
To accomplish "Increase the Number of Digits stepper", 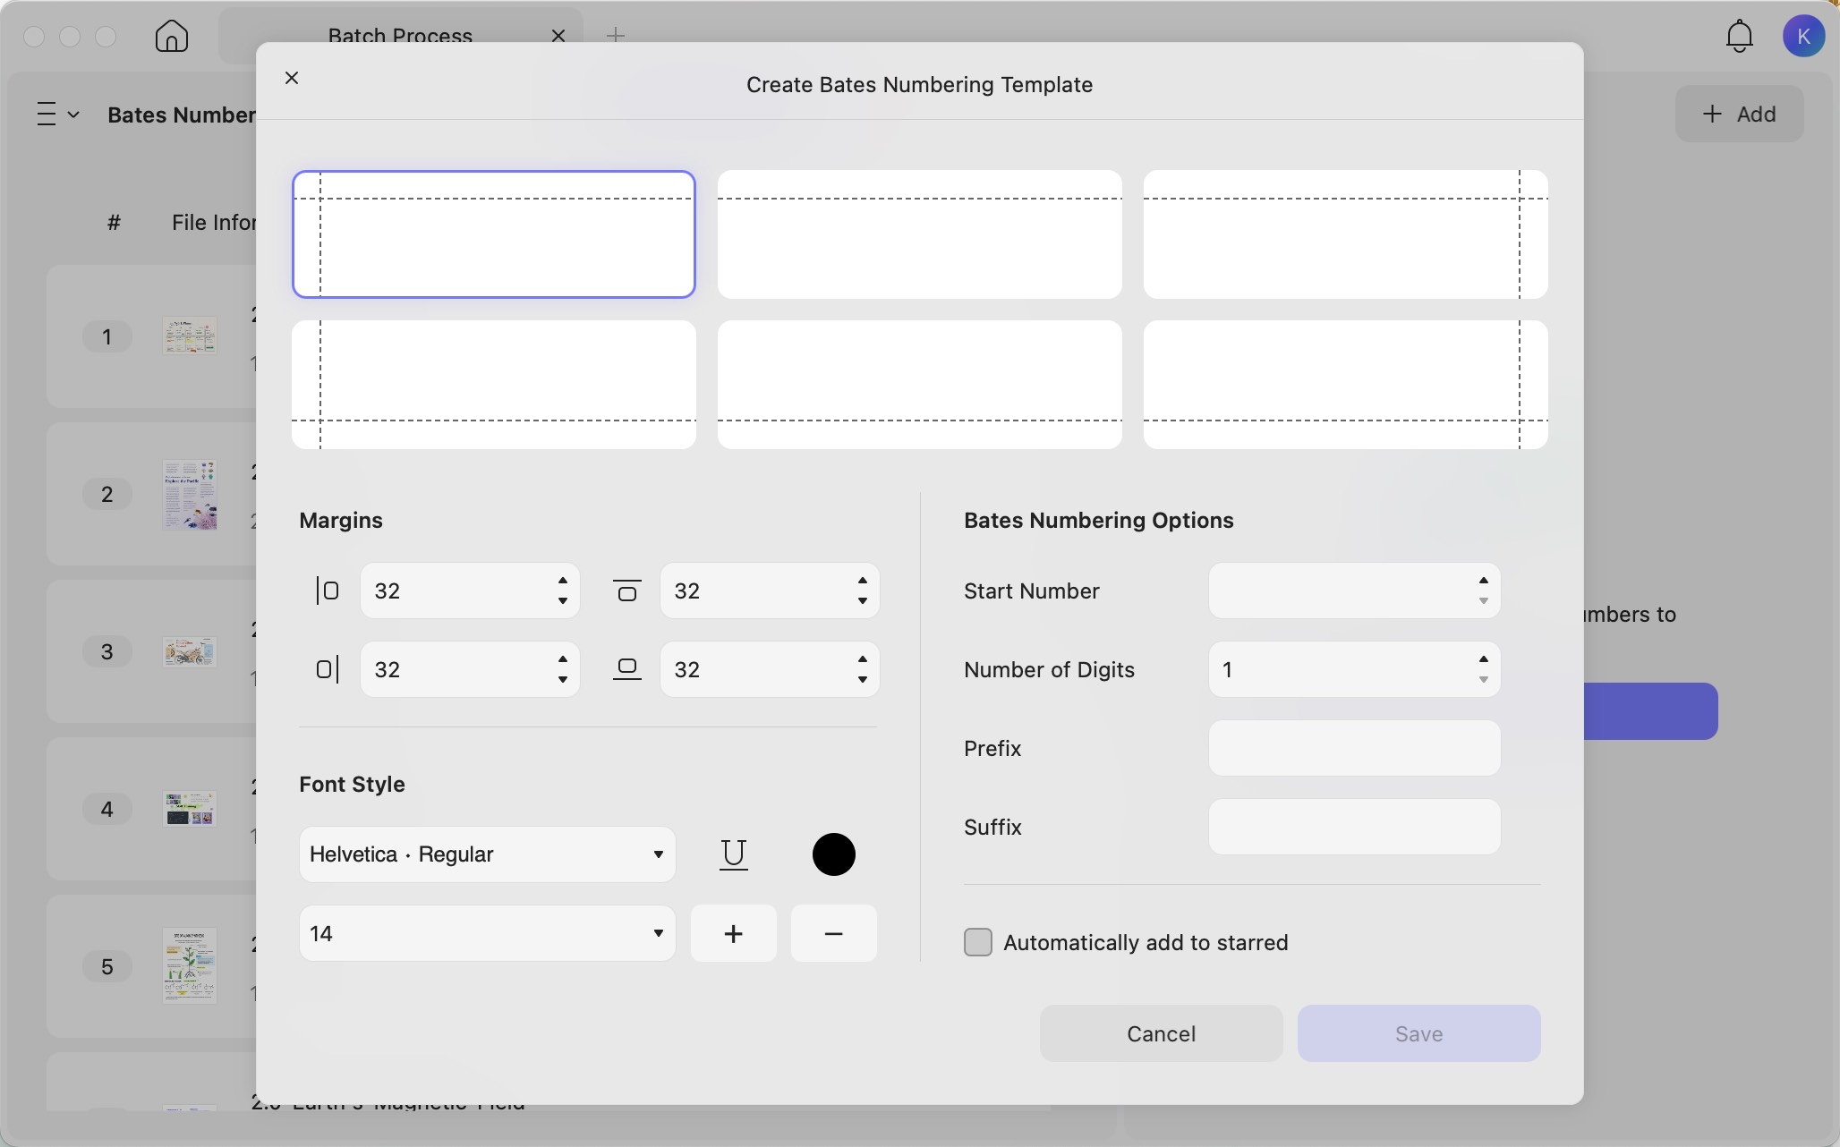I will [1483, 659].
